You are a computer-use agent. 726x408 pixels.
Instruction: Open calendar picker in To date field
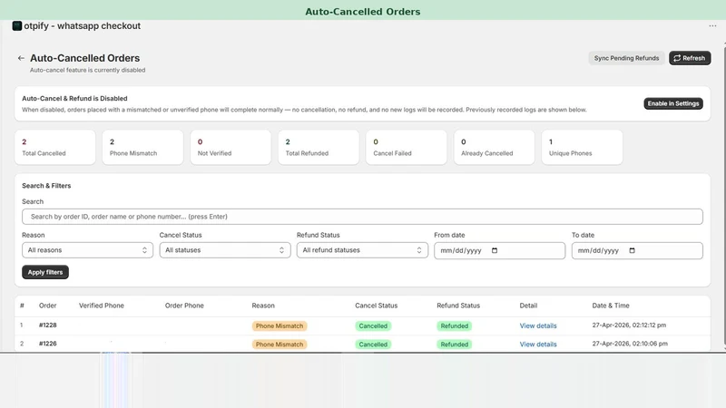632,251
